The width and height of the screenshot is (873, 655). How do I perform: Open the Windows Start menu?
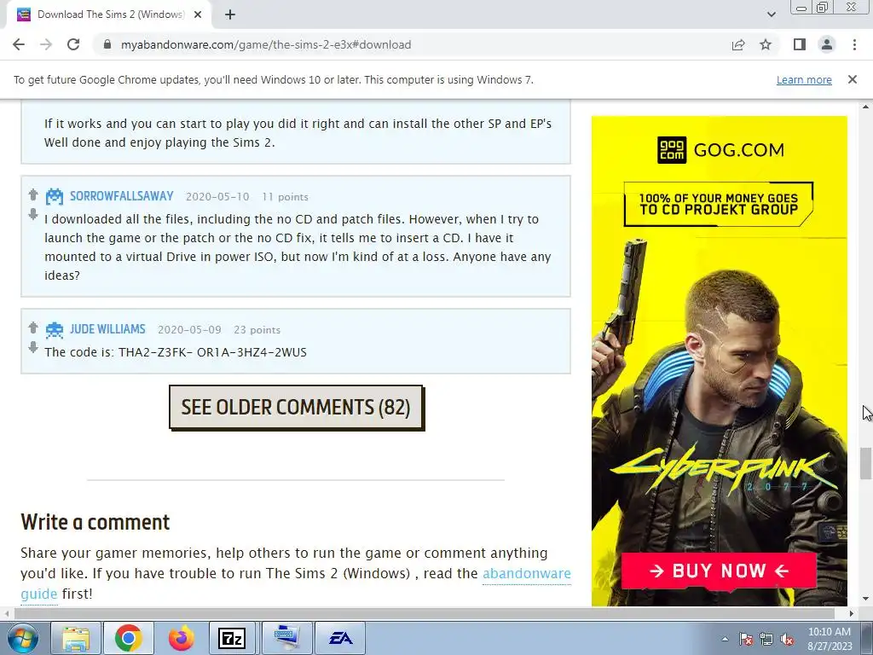23,638
